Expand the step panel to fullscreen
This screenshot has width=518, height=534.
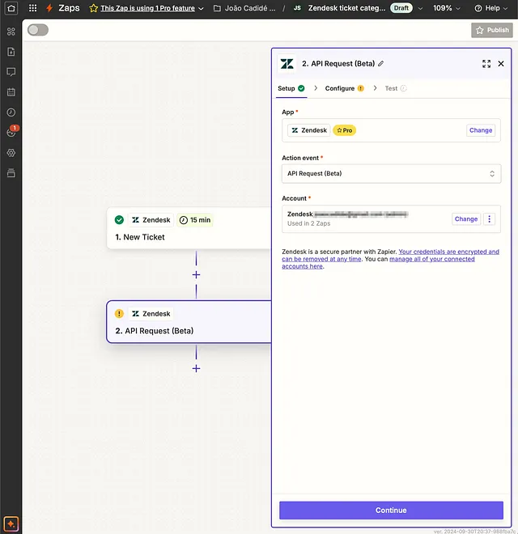[x=486, y=64]
